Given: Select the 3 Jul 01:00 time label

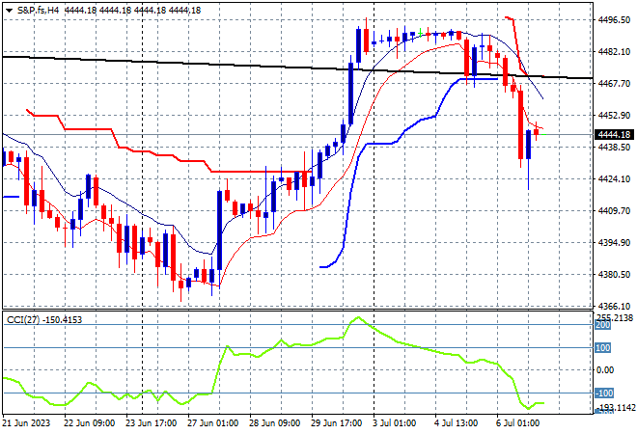Looking at the screenshot, I should (x=394, y=423).
